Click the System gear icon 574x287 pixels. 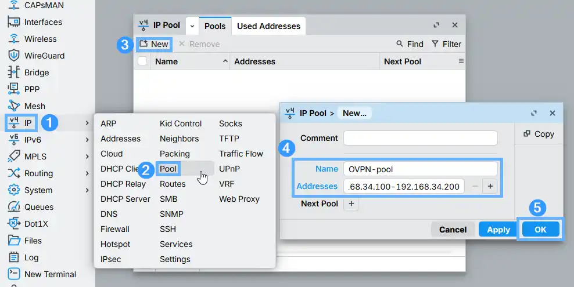[x=14, y=190]
